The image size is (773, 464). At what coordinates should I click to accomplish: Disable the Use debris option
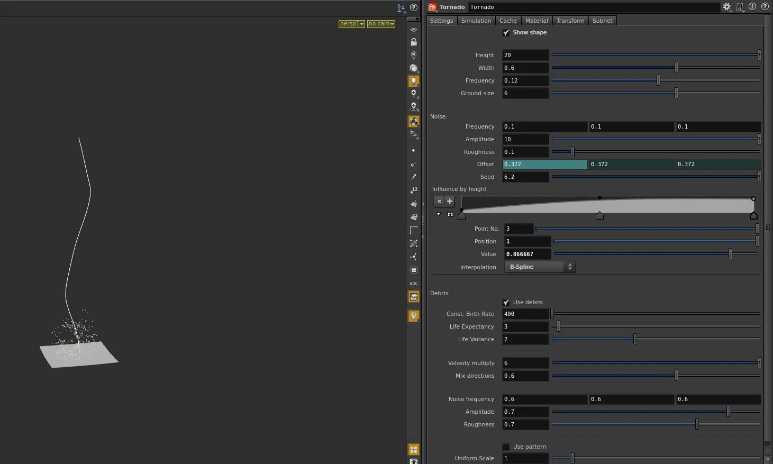point(506,302)
